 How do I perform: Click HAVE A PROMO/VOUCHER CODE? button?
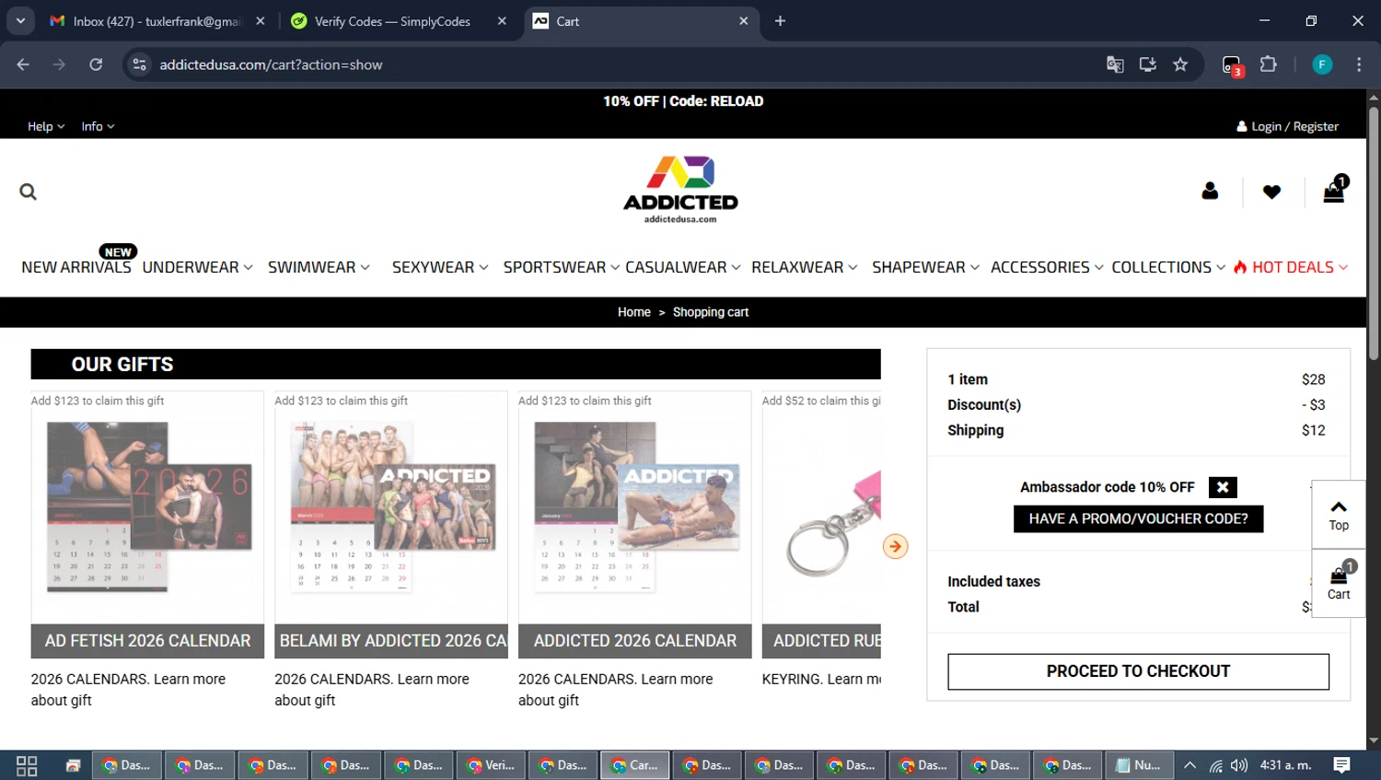point(1138,518)
